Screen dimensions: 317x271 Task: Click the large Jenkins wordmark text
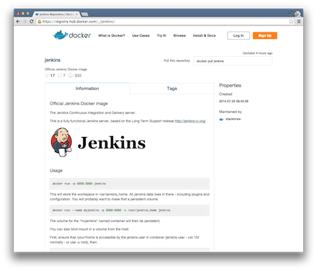point(112,143)
